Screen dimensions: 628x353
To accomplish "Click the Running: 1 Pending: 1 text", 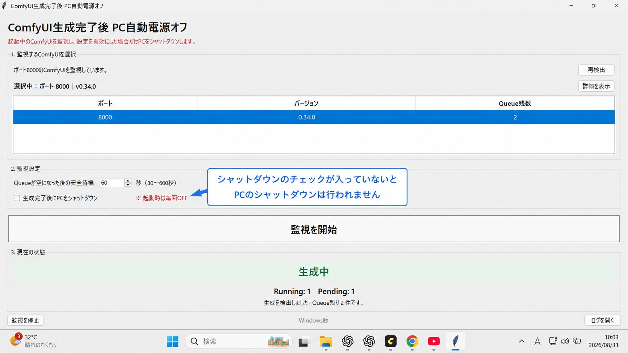I will tap(314, 291).
